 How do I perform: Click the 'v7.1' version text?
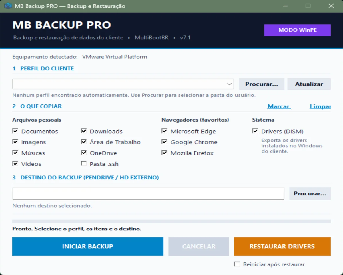tap(185, 38)
